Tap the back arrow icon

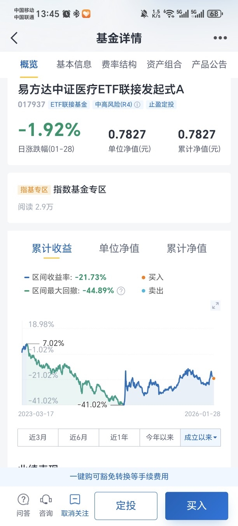pyautogui.click(x=14, y=38)
